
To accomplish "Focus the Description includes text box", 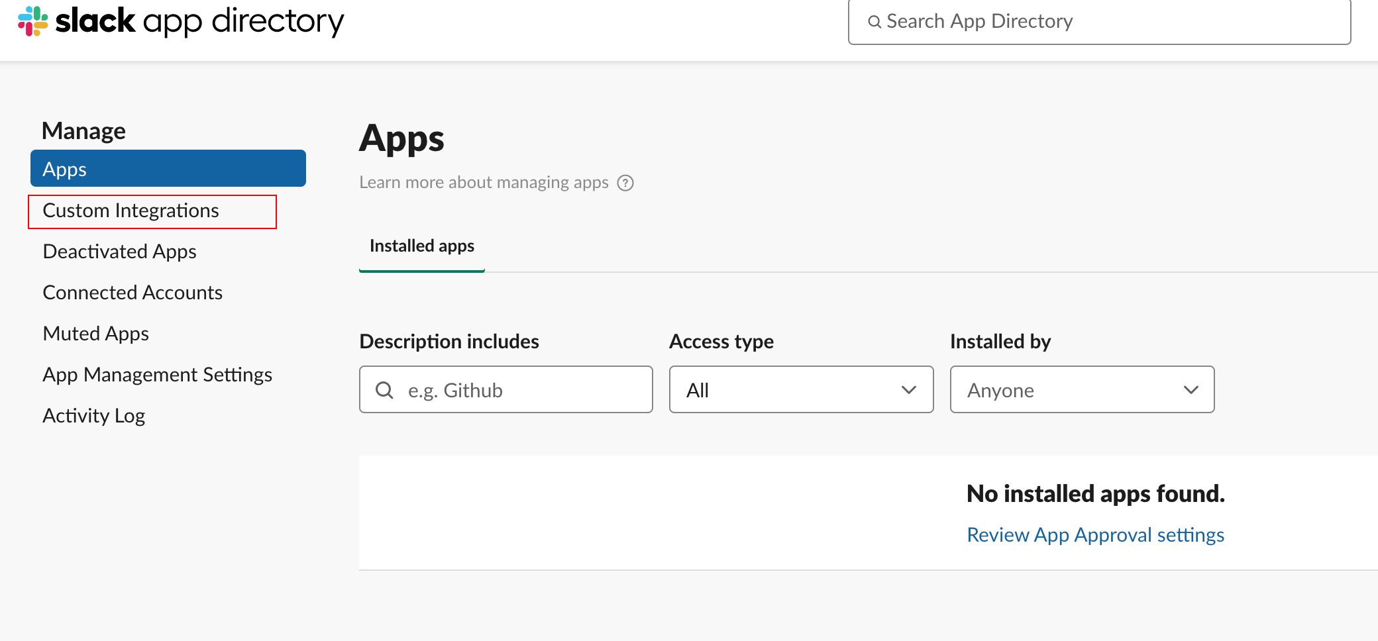I will tap(505, 389).
